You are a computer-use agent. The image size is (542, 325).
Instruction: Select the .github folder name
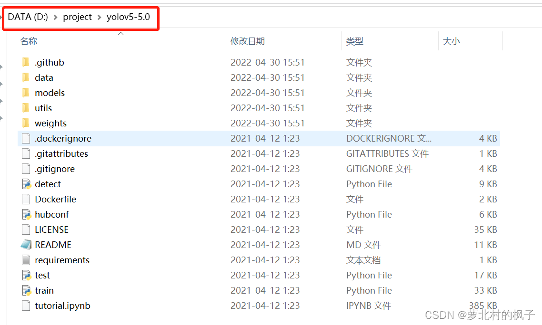[x=50, y=62]
